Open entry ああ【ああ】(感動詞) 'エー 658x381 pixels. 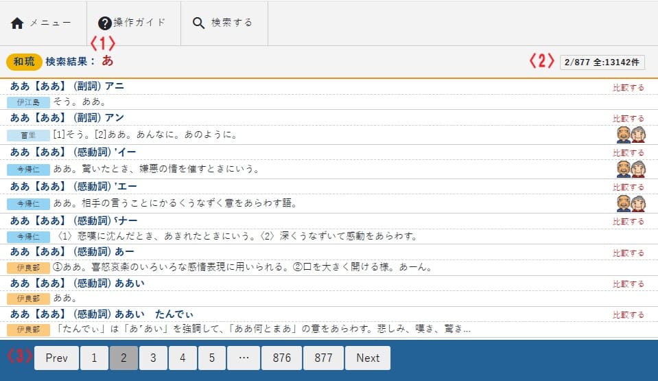pyautogui.click(x=73, y=187)
